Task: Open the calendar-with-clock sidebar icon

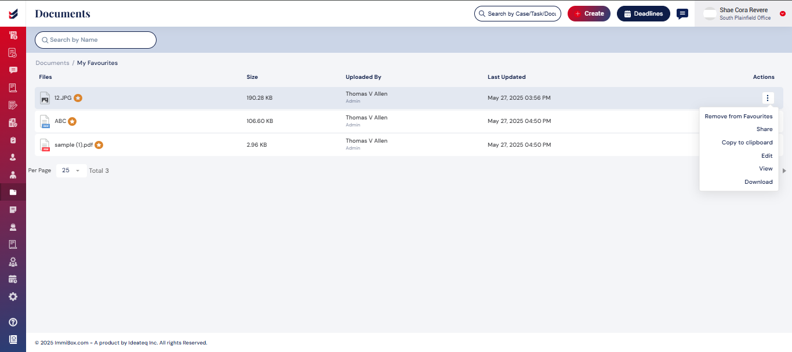Action: point(13,279)
